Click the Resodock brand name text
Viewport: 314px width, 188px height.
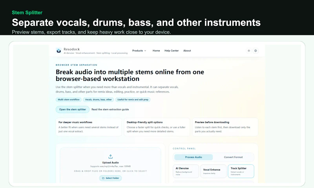(72, 49)
